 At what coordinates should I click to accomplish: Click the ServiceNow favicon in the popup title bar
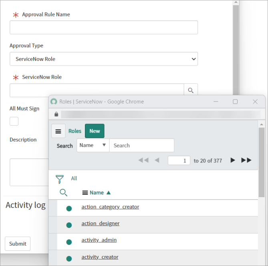click(54, 102)
